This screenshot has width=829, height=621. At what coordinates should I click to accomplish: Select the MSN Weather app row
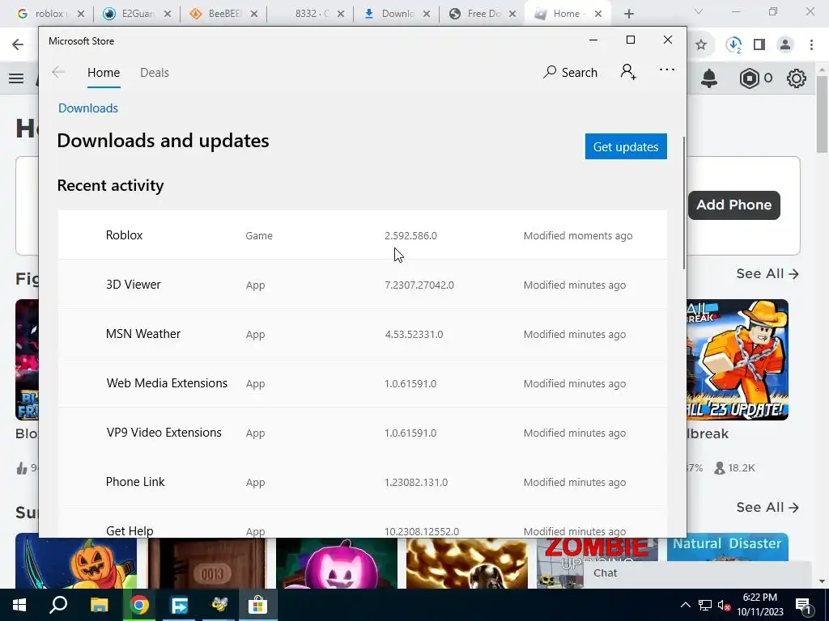362,334
